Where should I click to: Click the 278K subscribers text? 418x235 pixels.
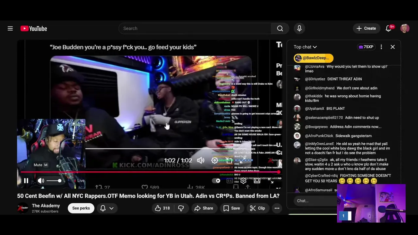pos(45,211)
